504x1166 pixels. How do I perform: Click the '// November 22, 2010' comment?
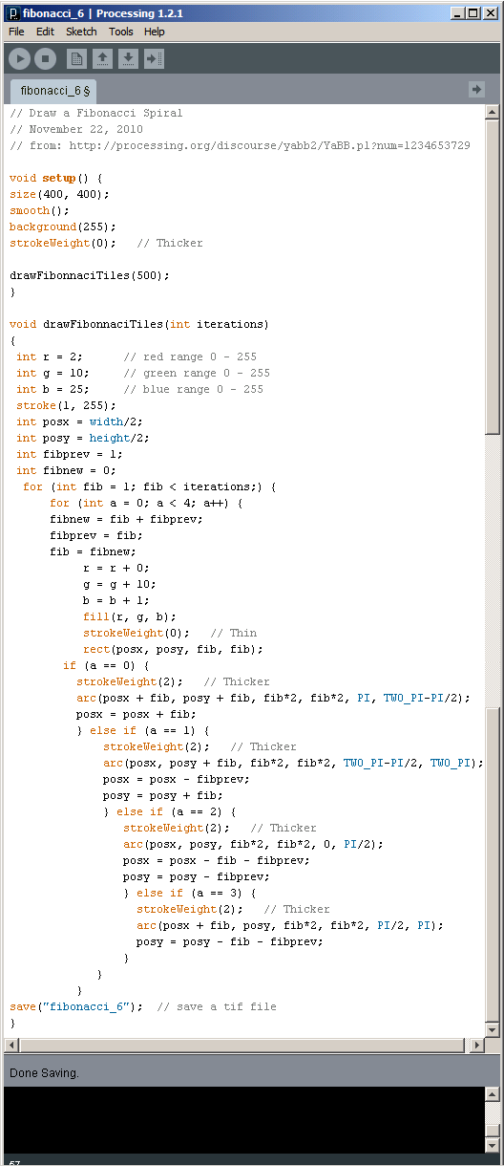tap(76, 129)
